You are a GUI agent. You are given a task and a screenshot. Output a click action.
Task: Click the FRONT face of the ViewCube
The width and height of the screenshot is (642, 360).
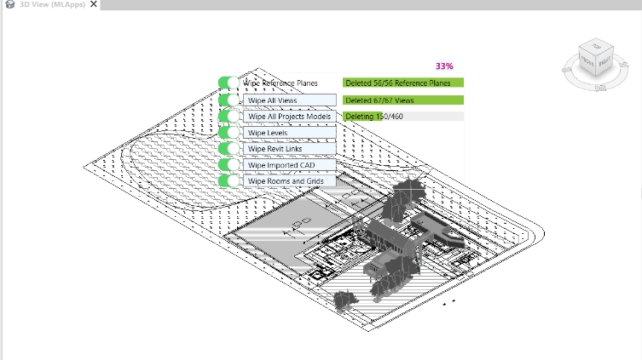(x=586, y=61)
